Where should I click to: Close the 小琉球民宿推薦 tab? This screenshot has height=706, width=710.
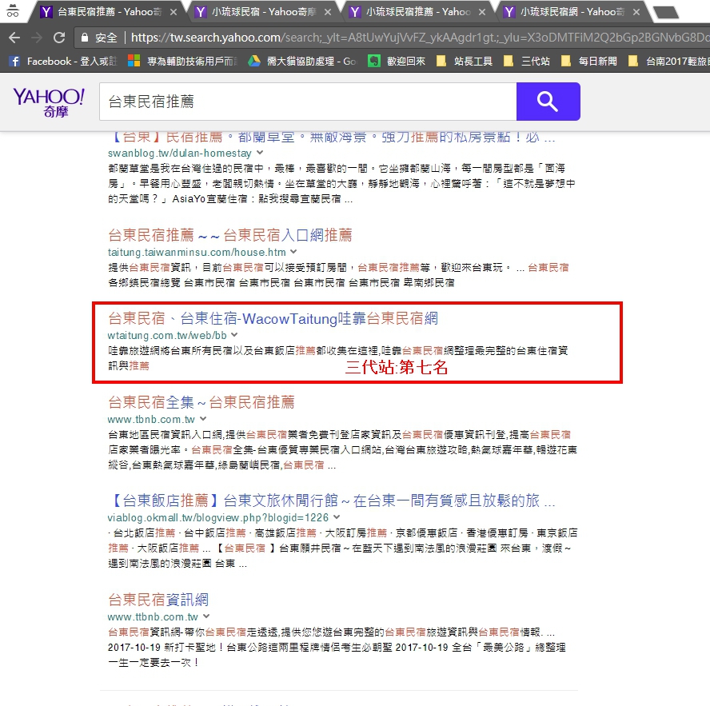point(482,12)
